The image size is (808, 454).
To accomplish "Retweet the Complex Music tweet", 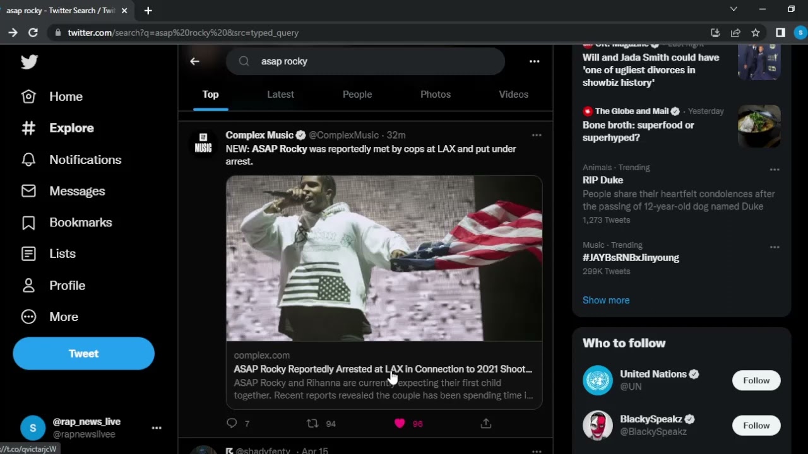I will click(312, 424).
